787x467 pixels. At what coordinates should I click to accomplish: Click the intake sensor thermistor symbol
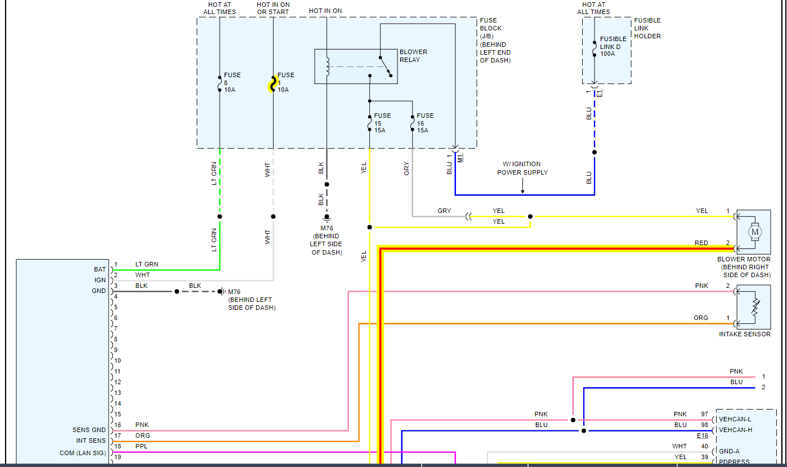coord(755,307)
